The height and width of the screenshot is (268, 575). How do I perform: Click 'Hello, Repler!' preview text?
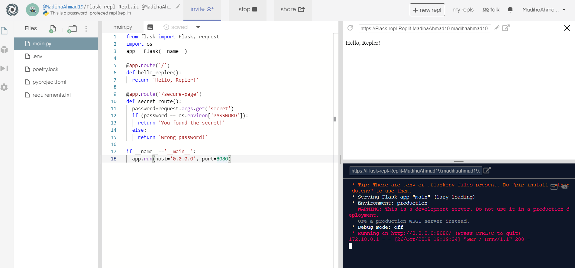click(363, 43)
